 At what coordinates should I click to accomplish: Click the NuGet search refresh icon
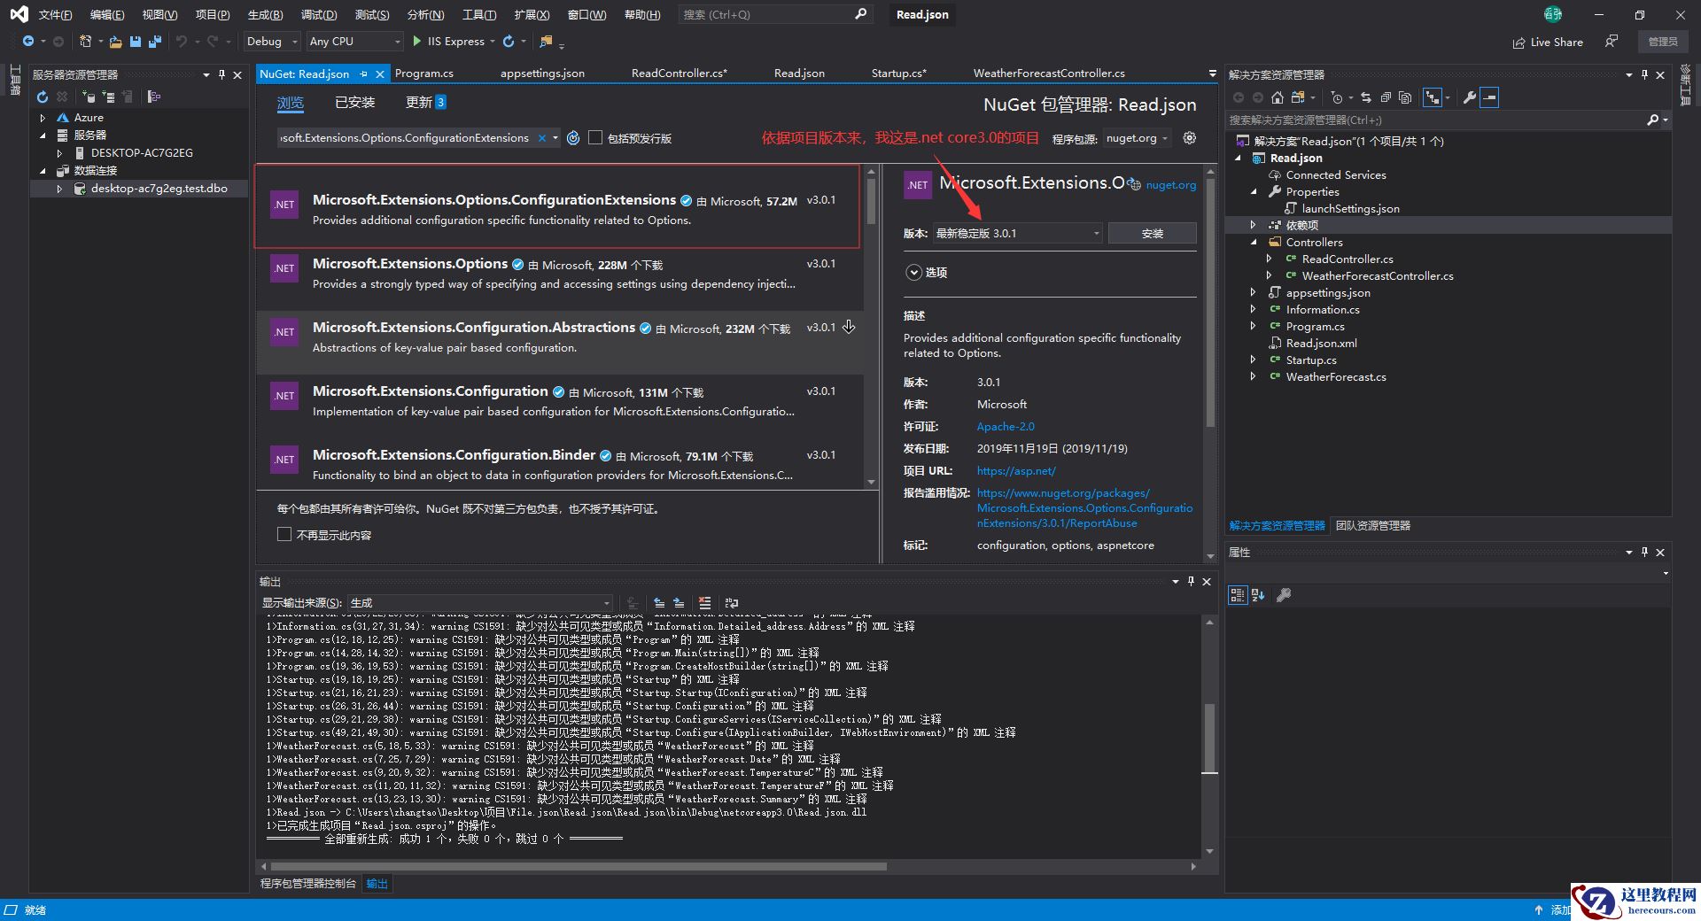point(573,138)
